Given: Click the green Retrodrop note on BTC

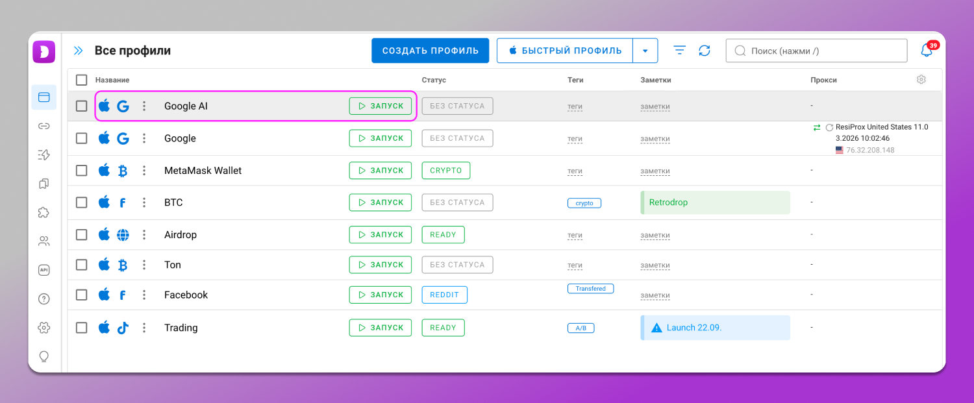Looking at the screenshot, I should [x=715, y=202].
